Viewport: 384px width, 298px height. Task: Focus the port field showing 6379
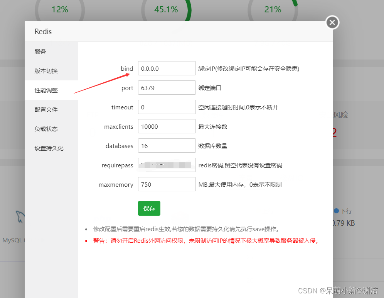(x=167, y=88)
